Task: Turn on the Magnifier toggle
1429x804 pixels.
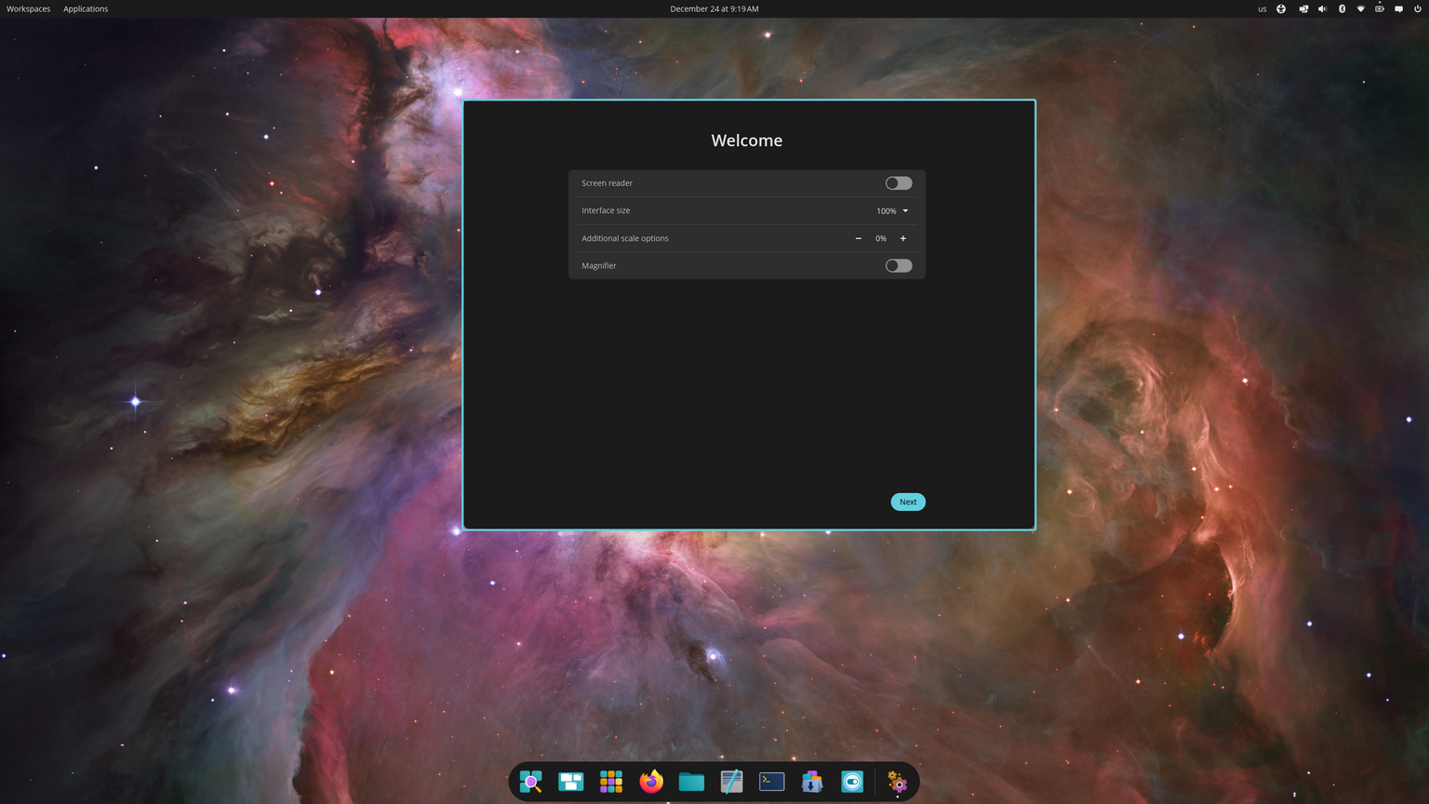Action: pos(898,265)
